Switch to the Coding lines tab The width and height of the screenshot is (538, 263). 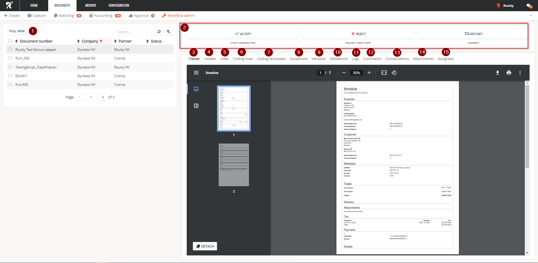pyautogui.click(x=243, y=59)
